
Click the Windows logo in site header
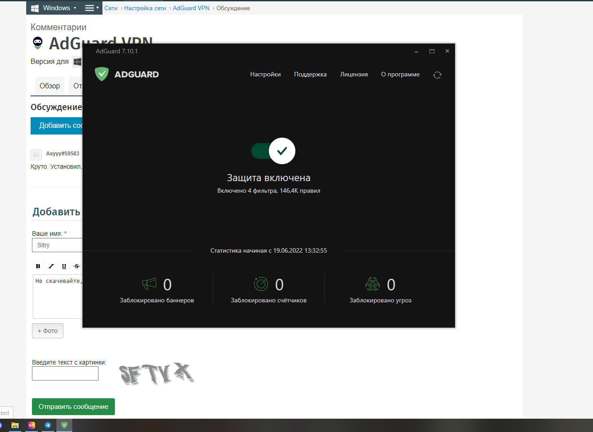point(35,8)
